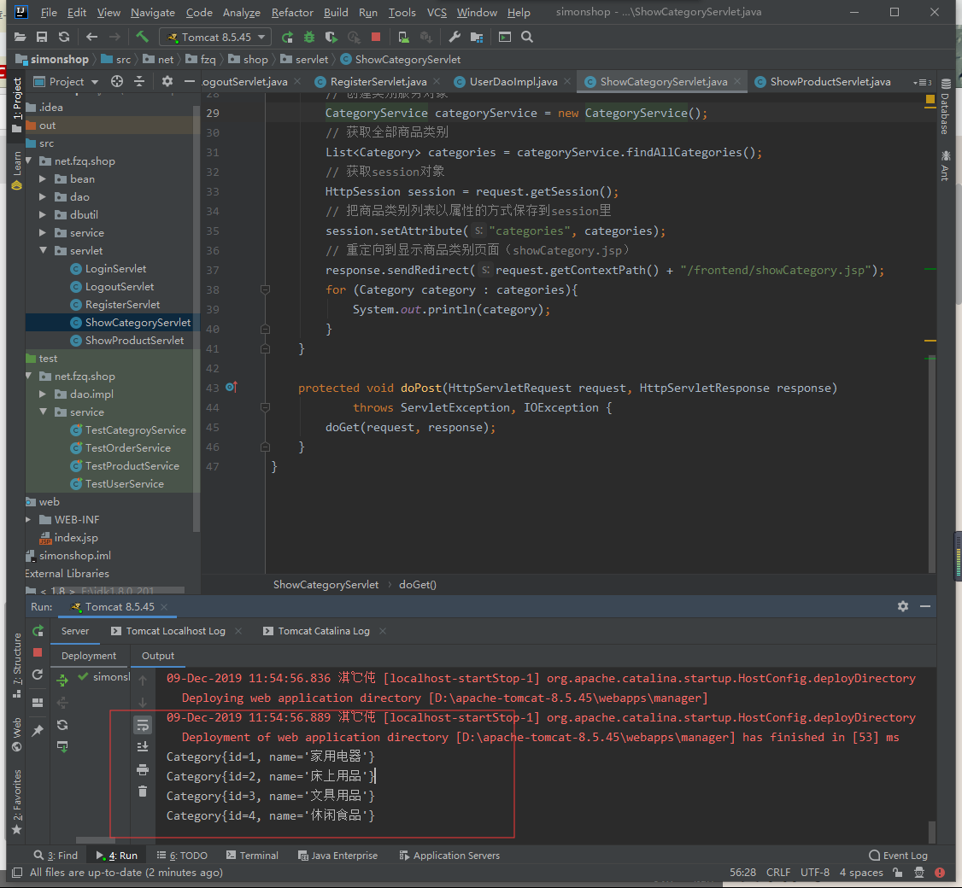Toggle soft-wrap in console output
The image size is (962, 888).
coord(143,726)
